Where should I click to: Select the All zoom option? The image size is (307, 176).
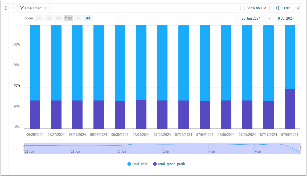coord(88,18)
